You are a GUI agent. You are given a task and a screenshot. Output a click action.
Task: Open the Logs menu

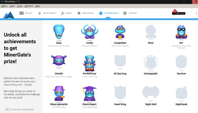(x=19, y=6)
